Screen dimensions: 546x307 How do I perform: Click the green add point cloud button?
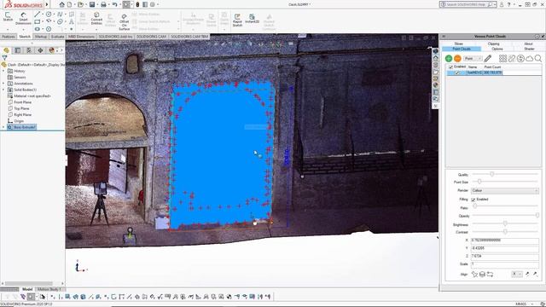point(449,59)
